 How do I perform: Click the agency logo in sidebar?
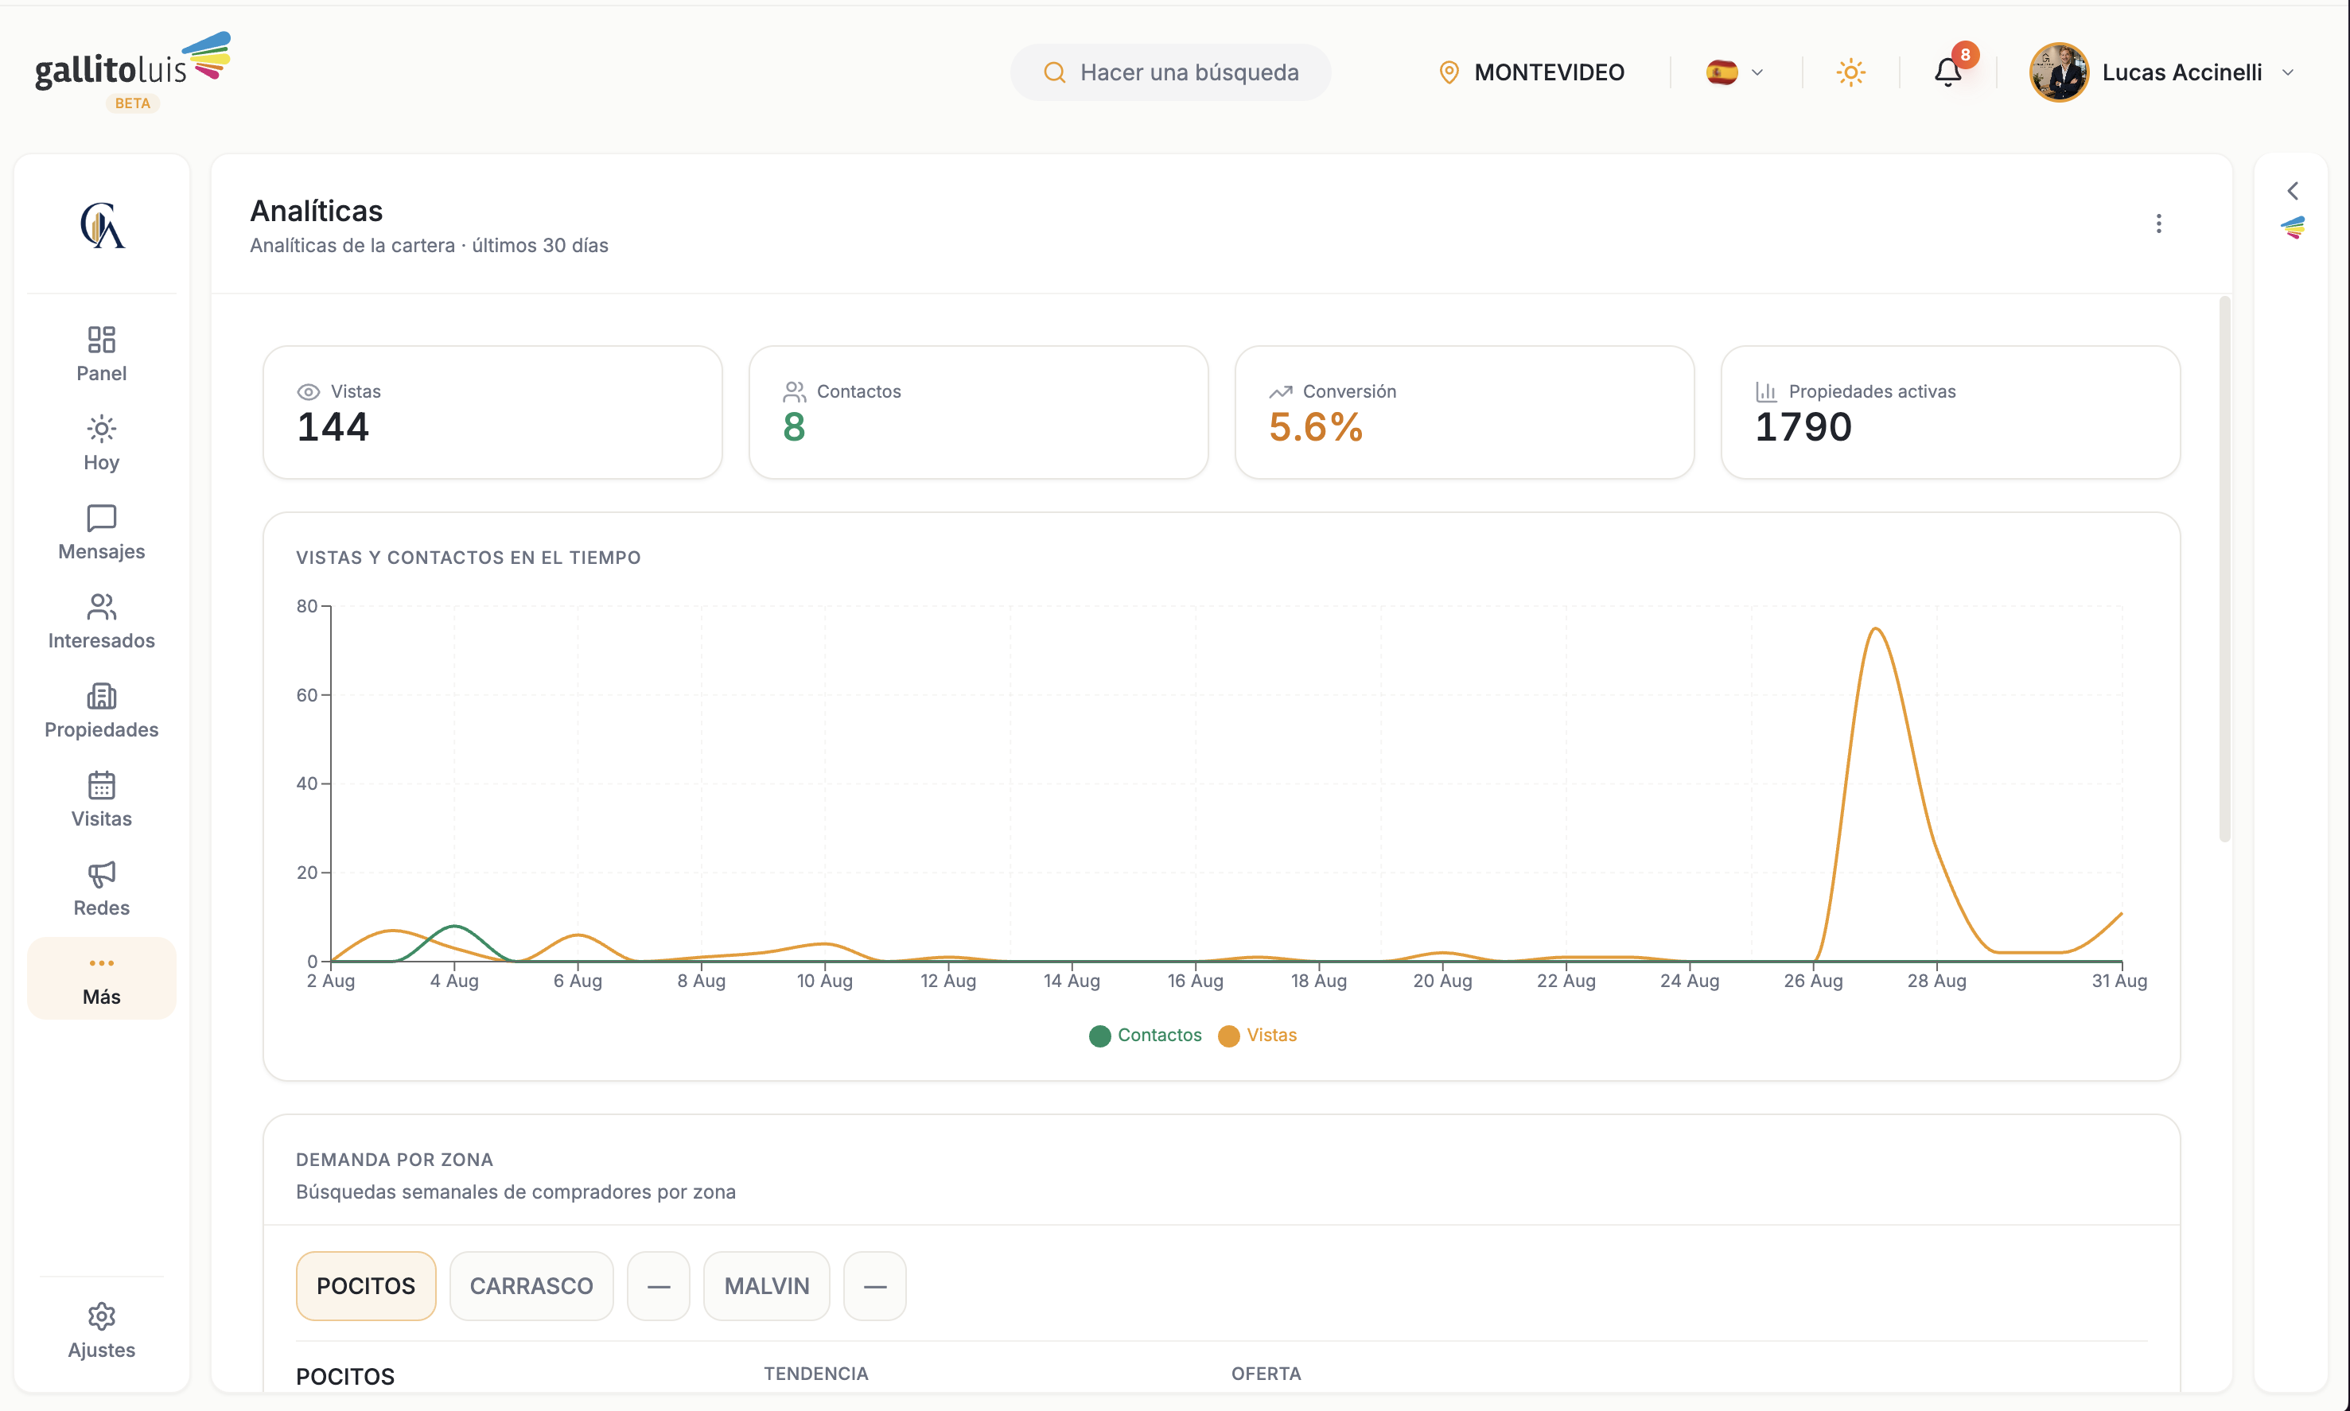[x=102, y=225]
